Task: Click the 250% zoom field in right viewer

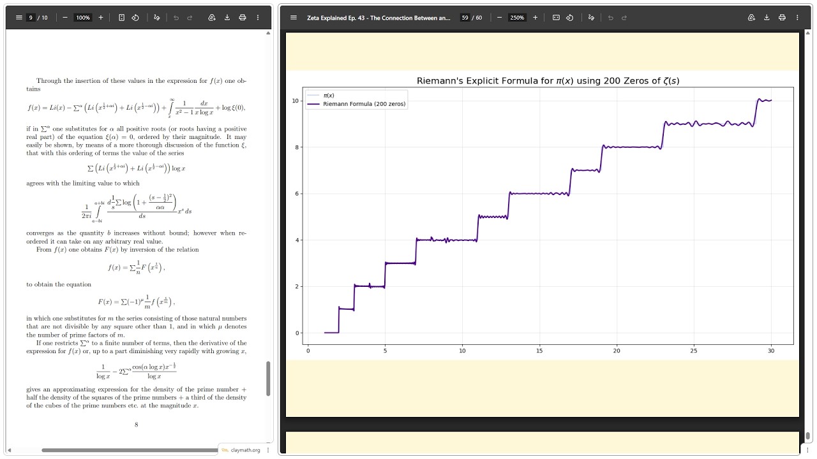Action: 517,17
